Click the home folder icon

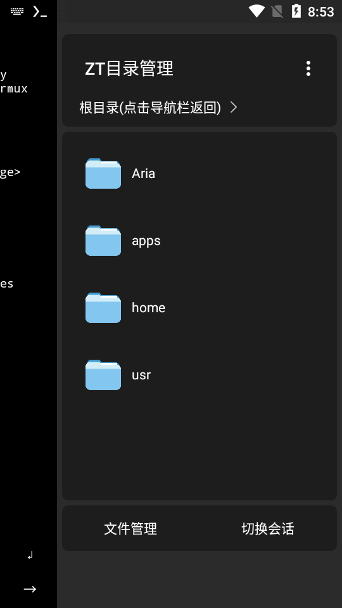(103, 308)
